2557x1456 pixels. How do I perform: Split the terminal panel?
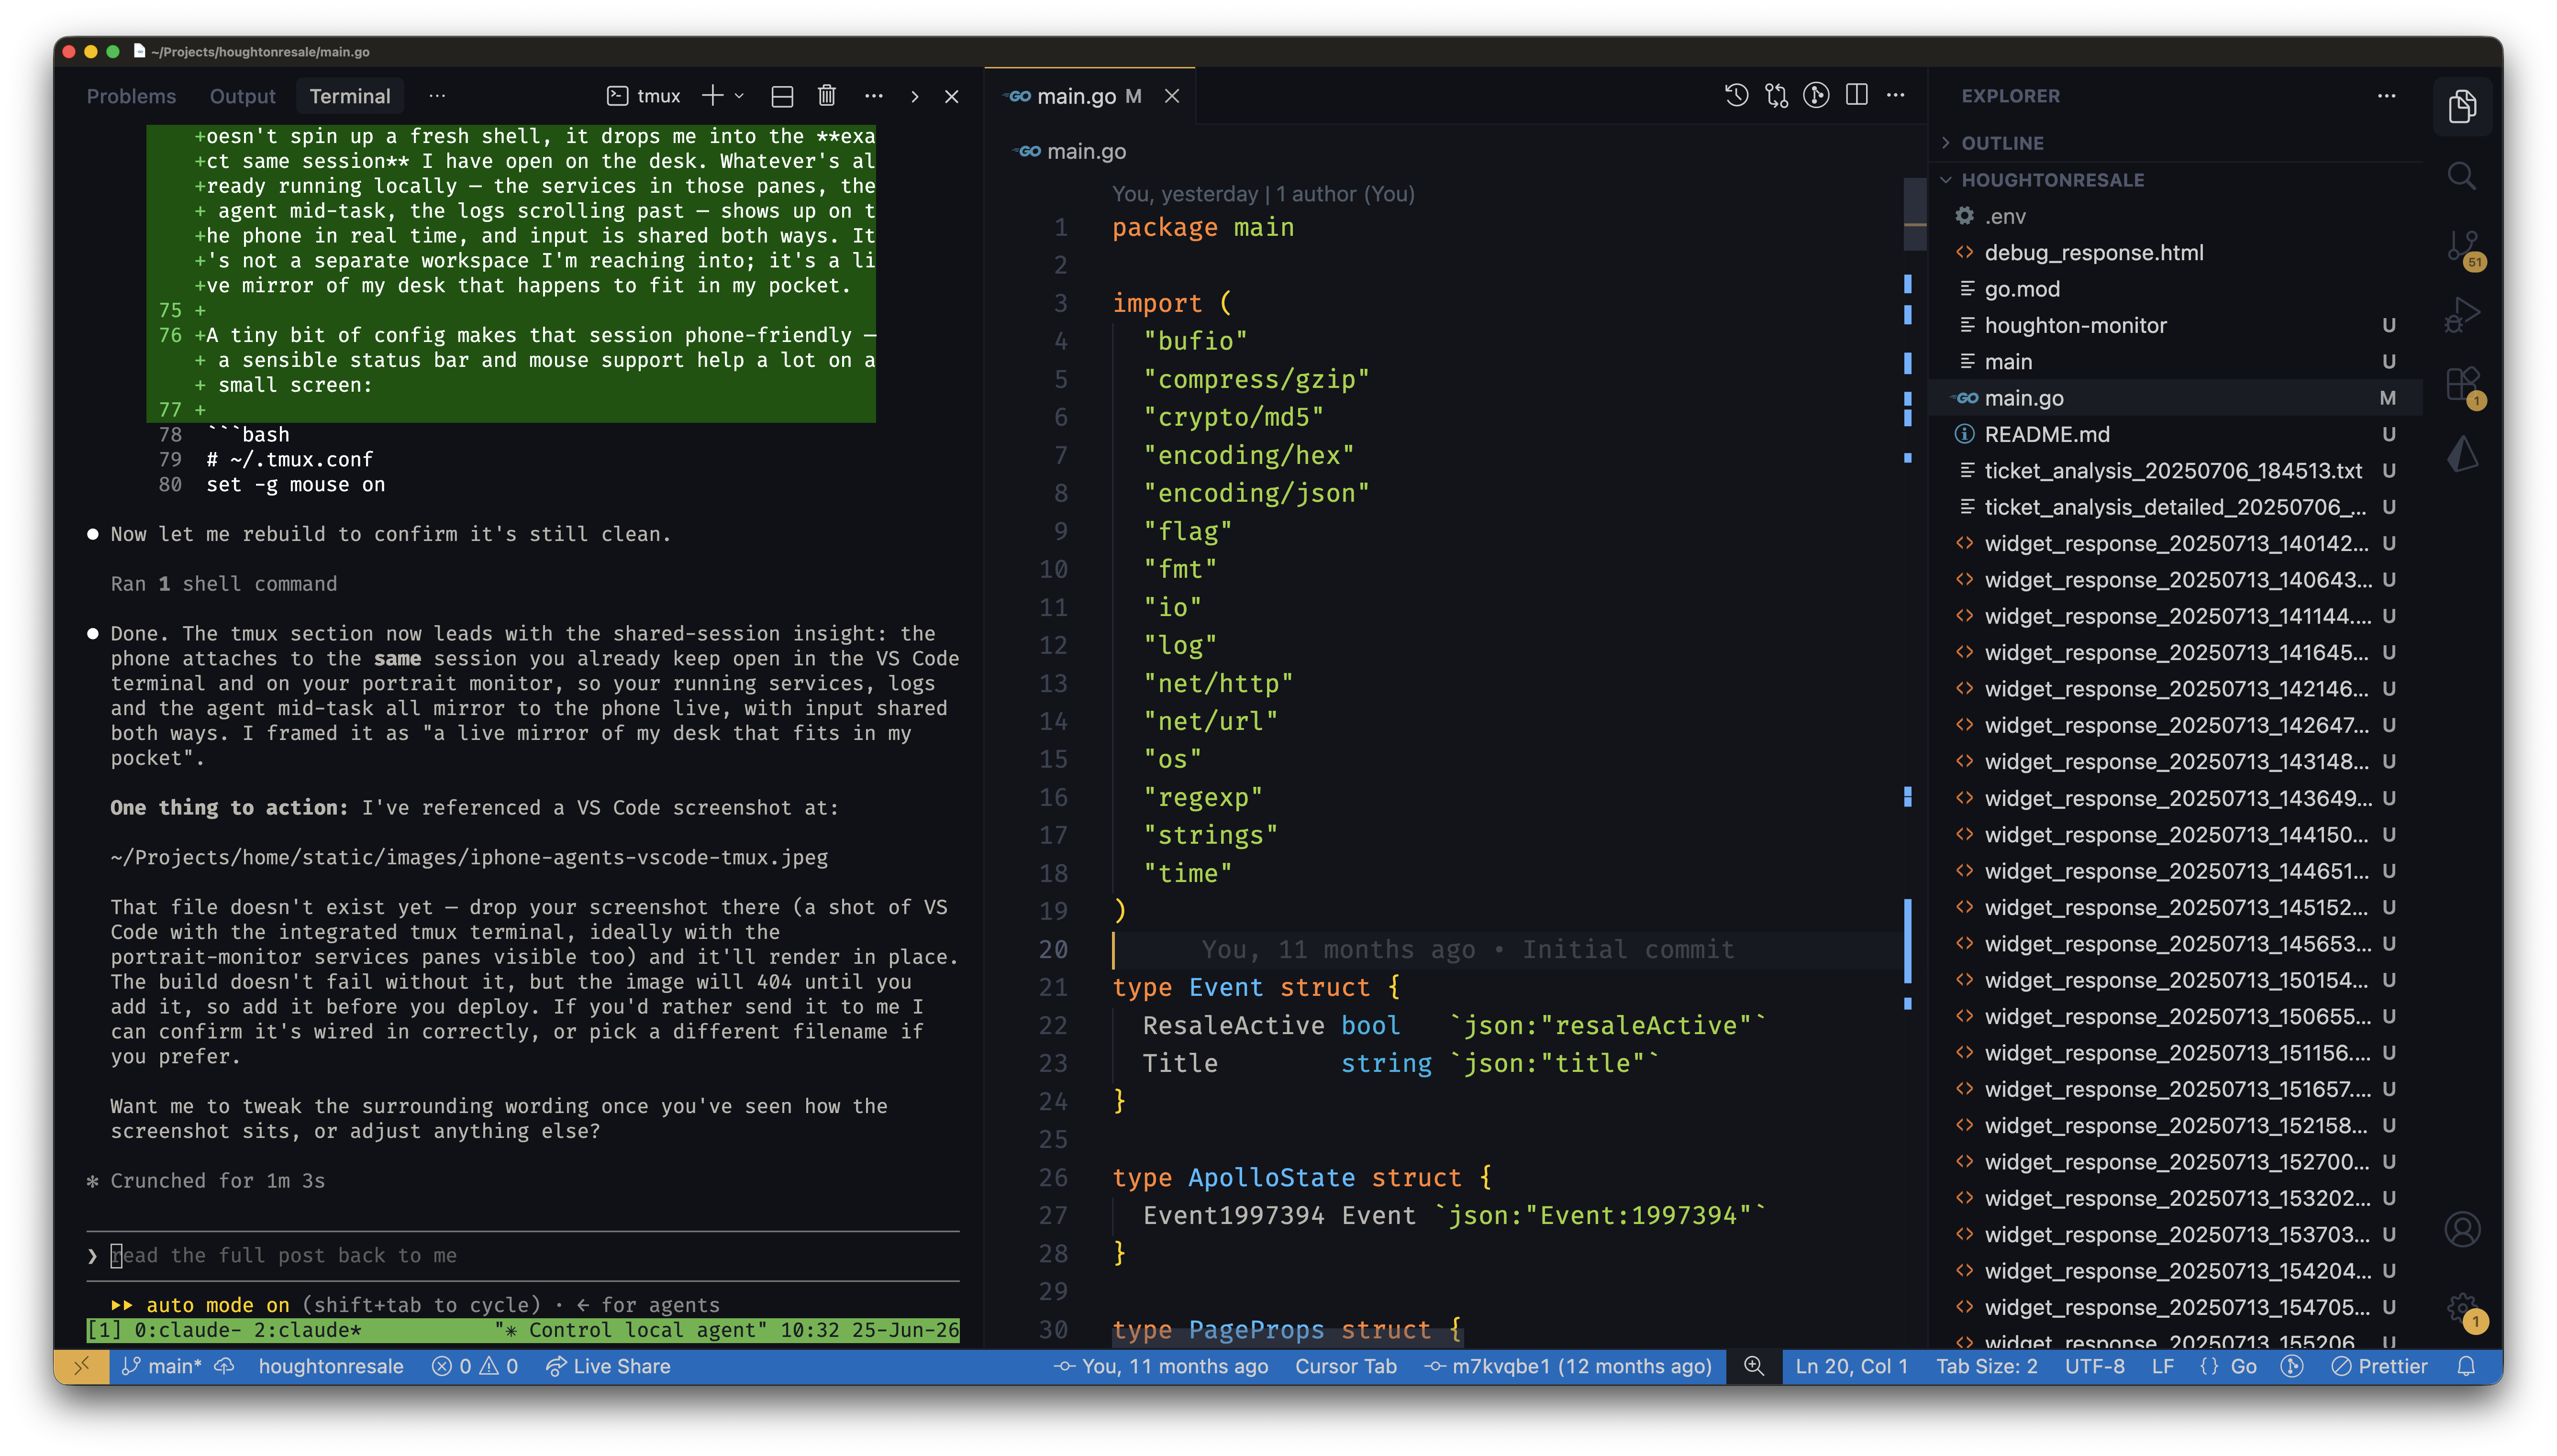[x=782, y=96]
